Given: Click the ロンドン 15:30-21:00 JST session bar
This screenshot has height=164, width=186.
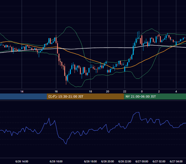Looking at the screenshot, I should coord(85,96).
